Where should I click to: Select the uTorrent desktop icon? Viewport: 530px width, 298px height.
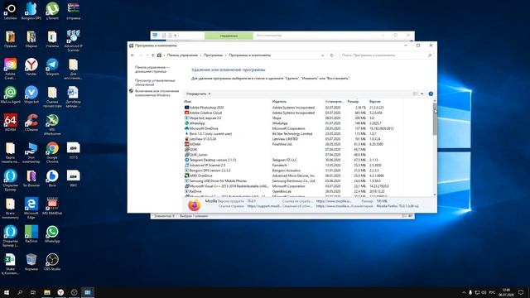point(52,11)
